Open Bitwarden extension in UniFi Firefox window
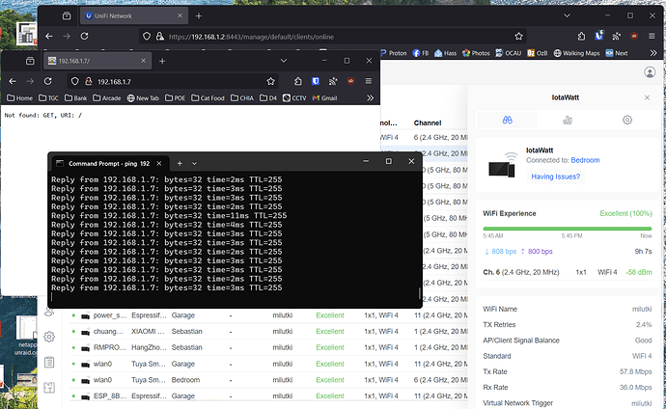The width and height of the screenshot is (666, 409). pyautogui.click(x=598, y=37)
